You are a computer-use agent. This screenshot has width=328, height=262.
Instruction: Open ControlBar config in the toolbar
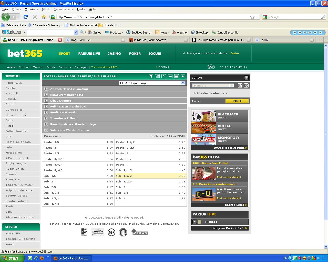click(225, 32)
